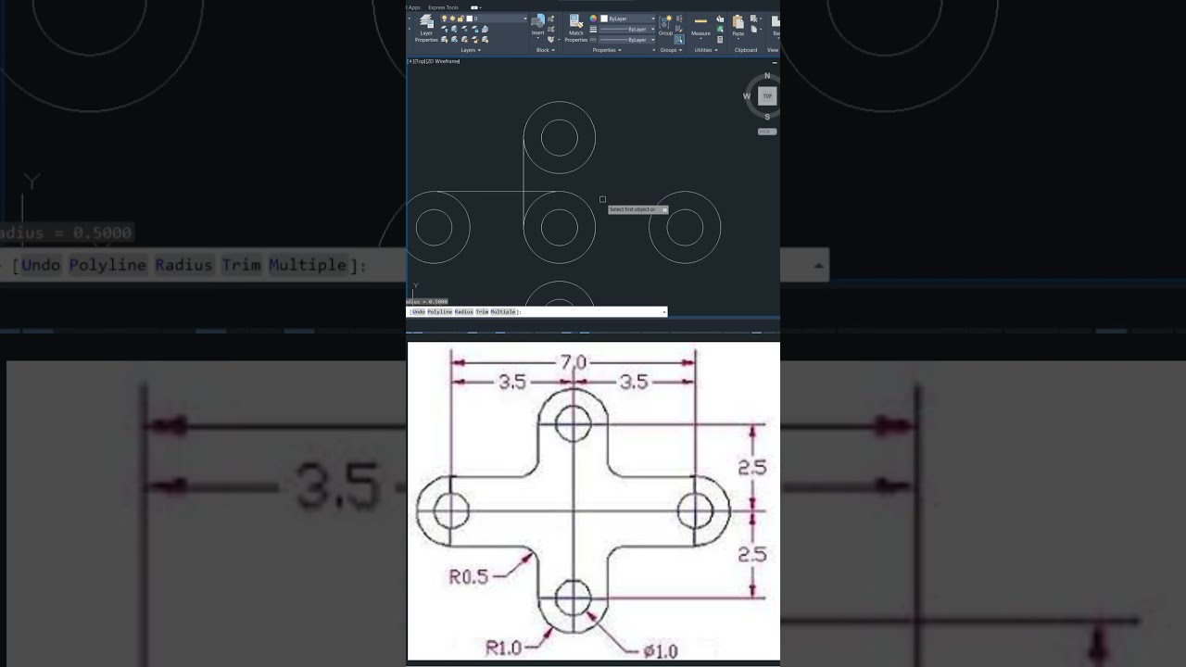Viewport: 1186px width, 667px height.
Task: Open the layer name dropdown list
Action: pyautogui.click(x=525, y=19)
